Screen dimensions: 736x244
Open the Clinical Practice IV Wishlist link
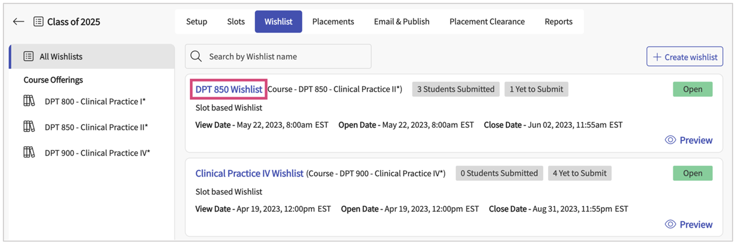[249, 173]
